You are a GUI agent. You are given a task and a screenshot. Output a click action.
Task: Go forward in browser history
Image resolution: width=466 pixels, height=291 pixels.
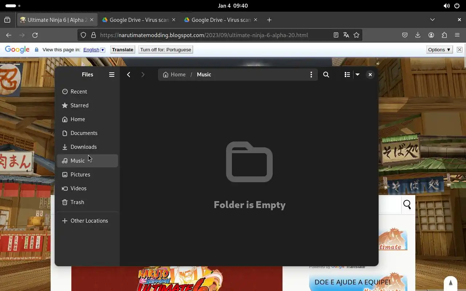[22, 35]
